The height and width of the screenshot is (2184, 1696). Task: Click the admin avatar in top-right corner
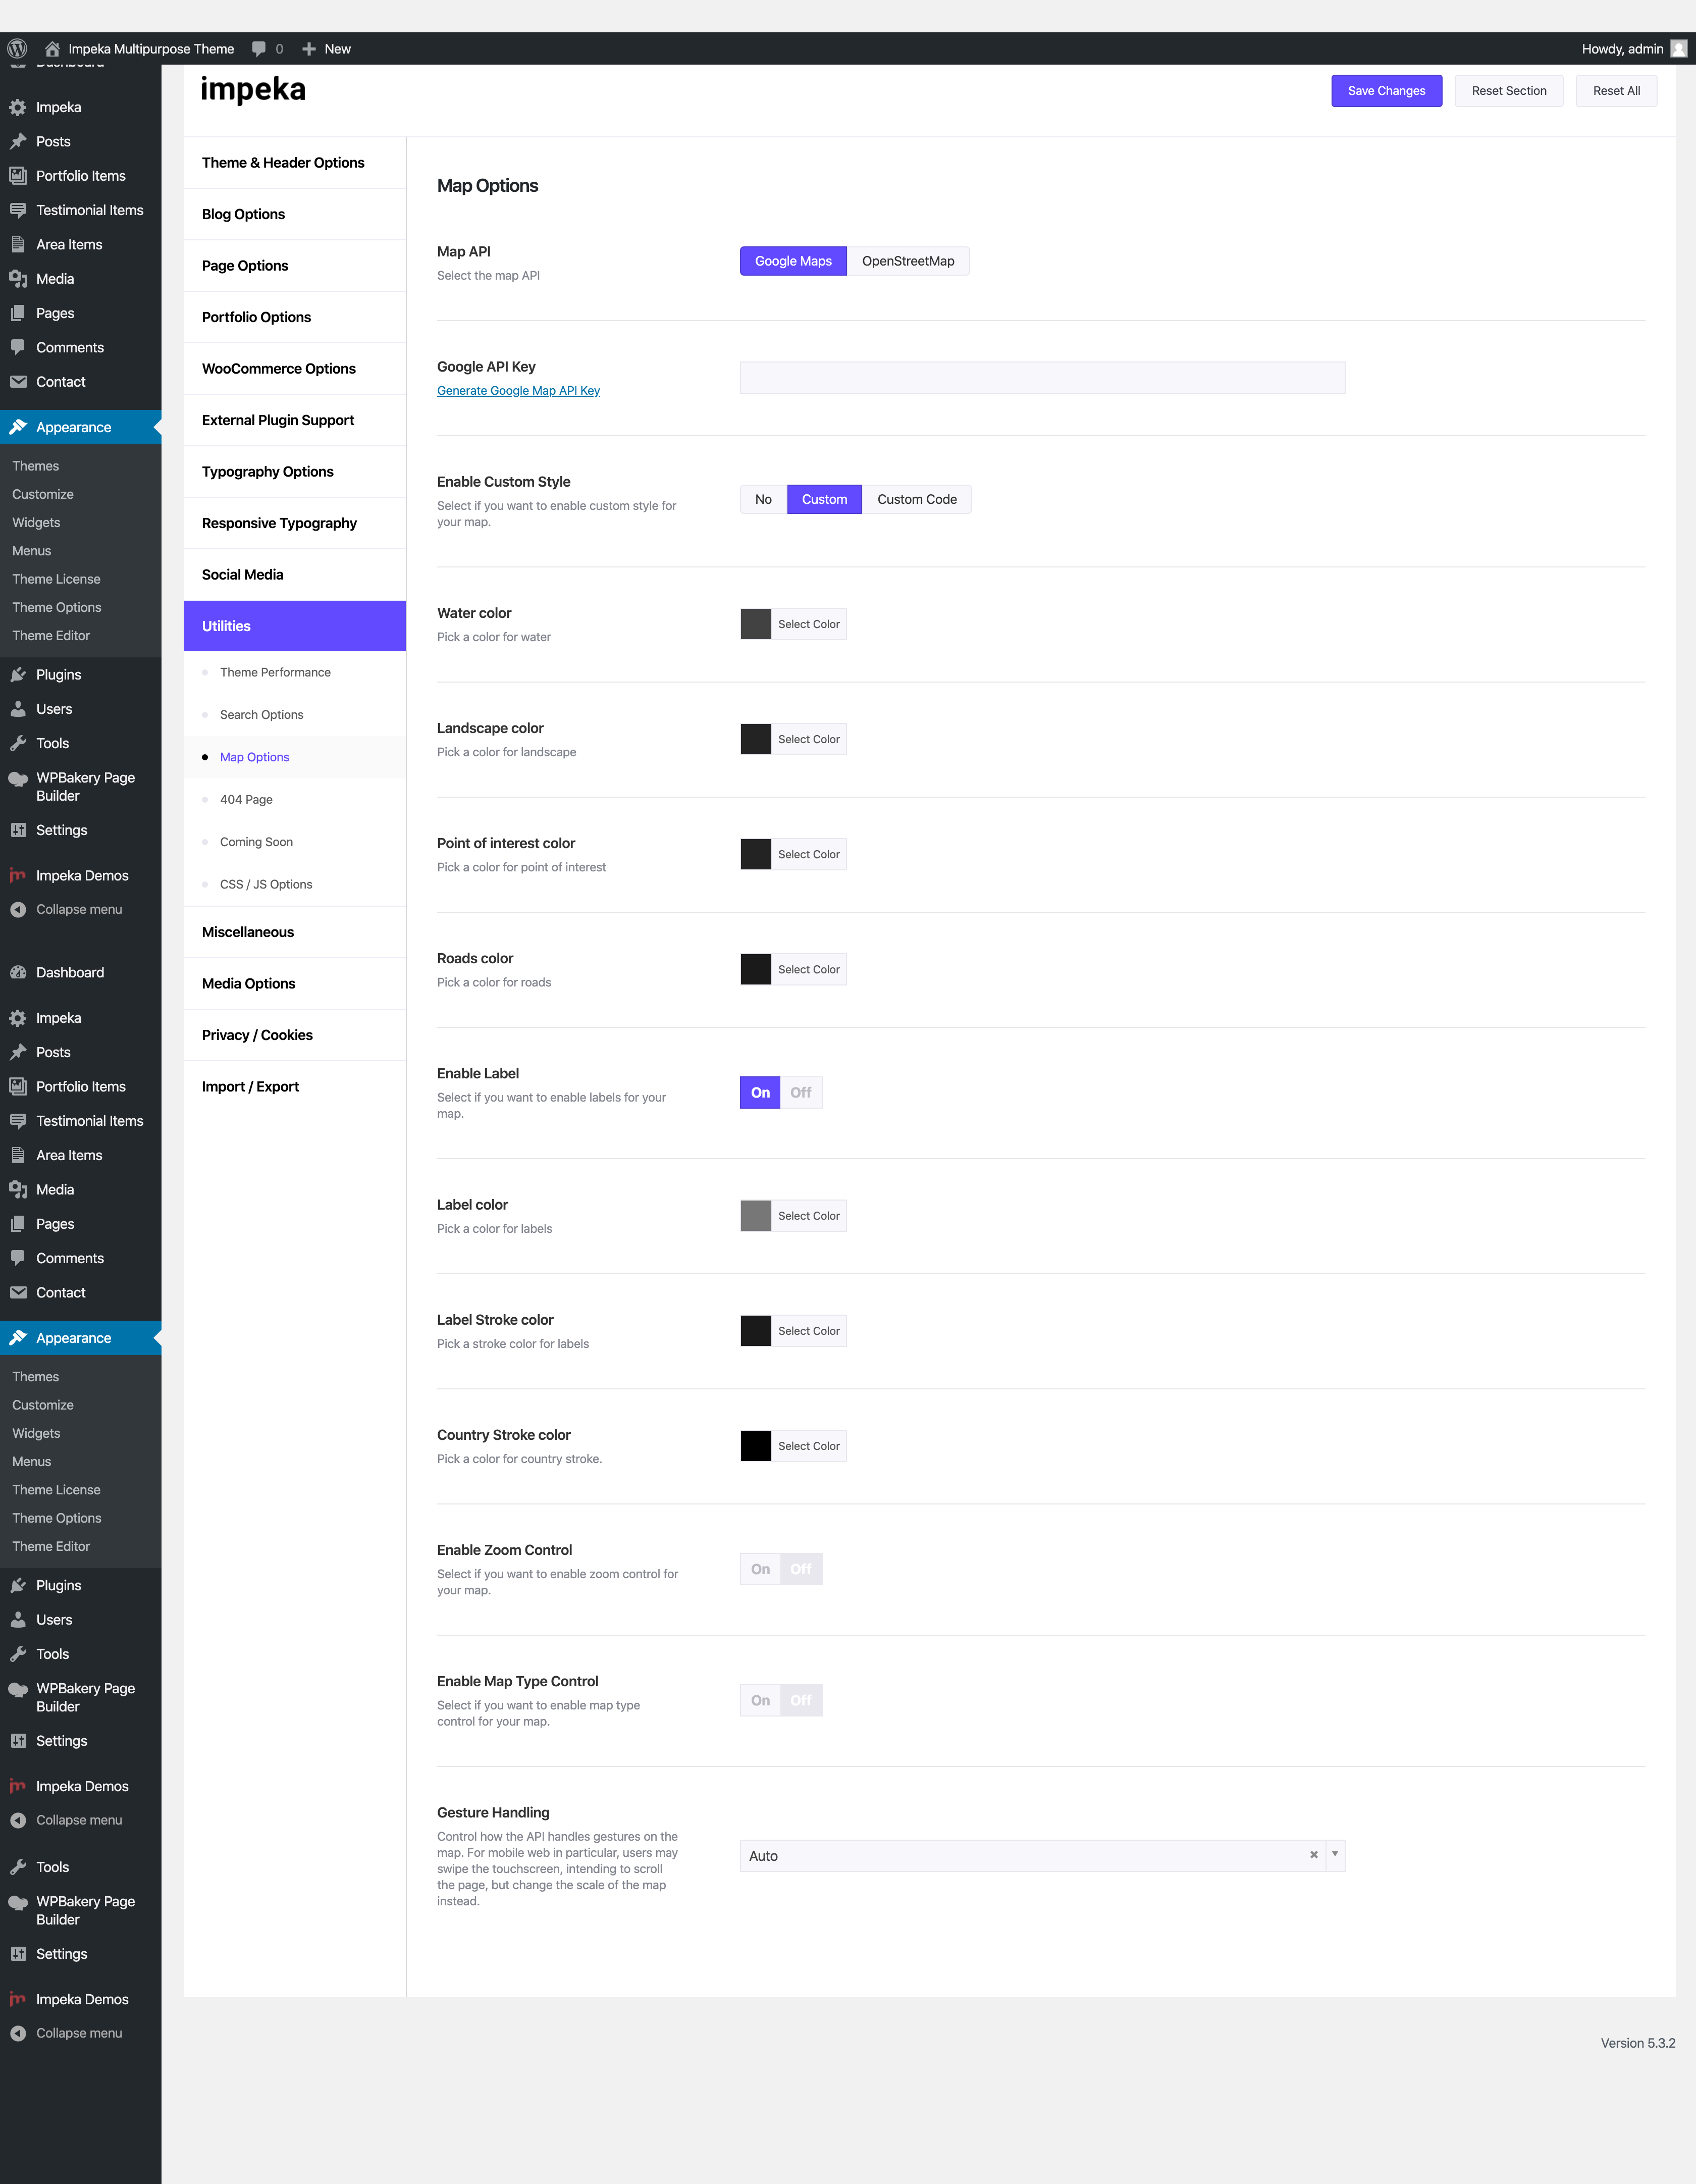tap(1679, 49)
